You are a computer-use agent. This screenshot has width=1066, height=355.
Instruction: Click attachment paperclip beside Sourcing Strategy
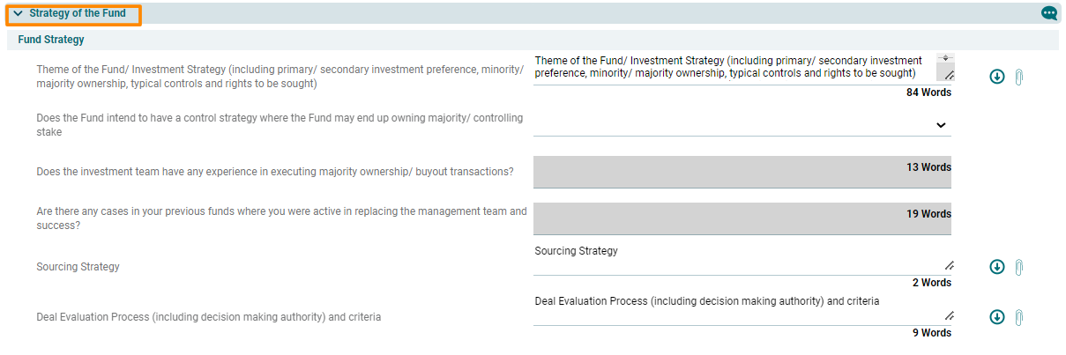click(1018, 267)
